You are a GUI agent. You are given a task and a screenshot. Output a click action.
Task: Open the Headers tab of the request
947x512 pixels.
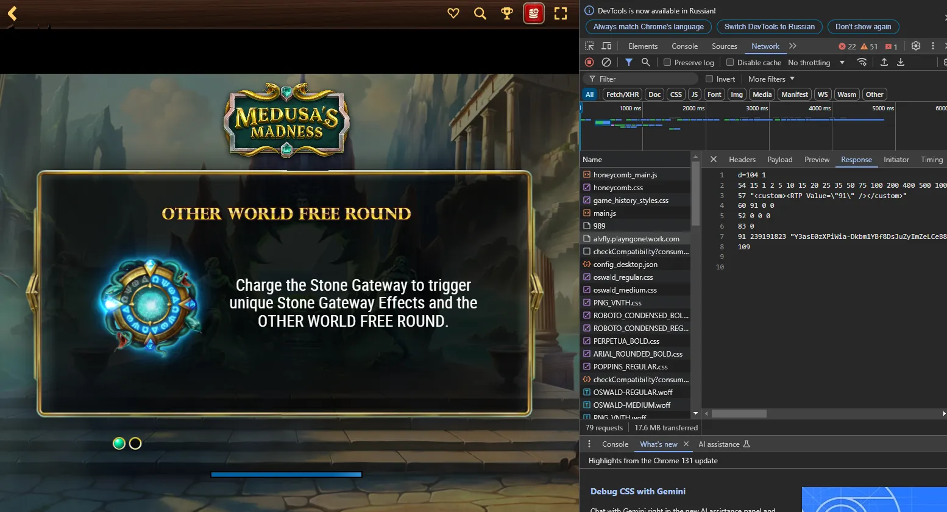[742, 160]
